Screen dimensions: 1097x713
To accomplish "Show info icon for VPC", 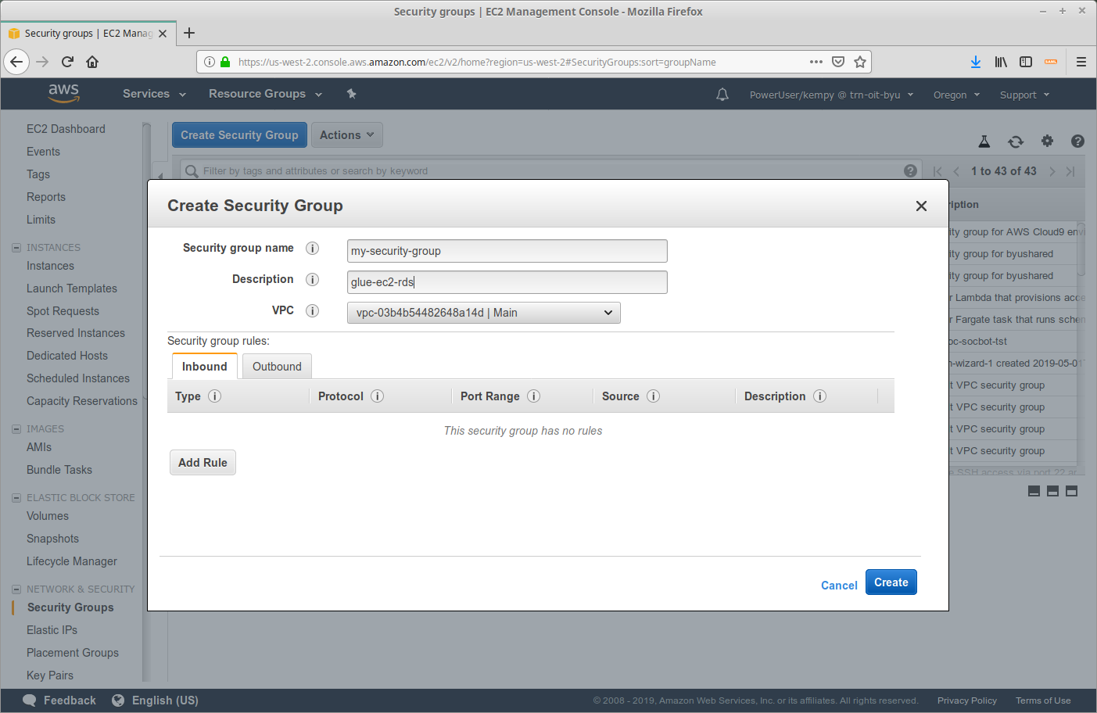I will (312, 310).
